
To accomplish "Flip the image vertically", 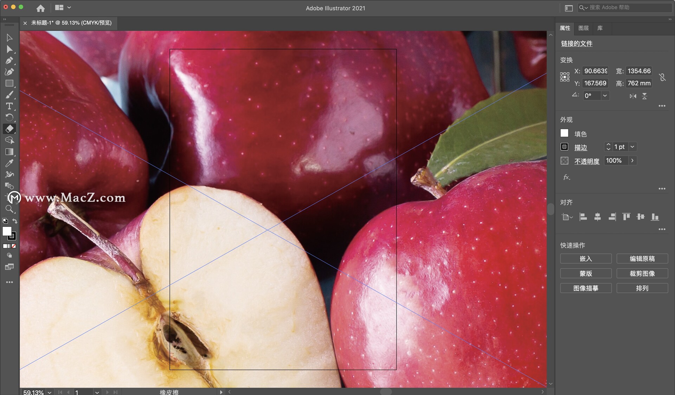I will pos(644,96).
